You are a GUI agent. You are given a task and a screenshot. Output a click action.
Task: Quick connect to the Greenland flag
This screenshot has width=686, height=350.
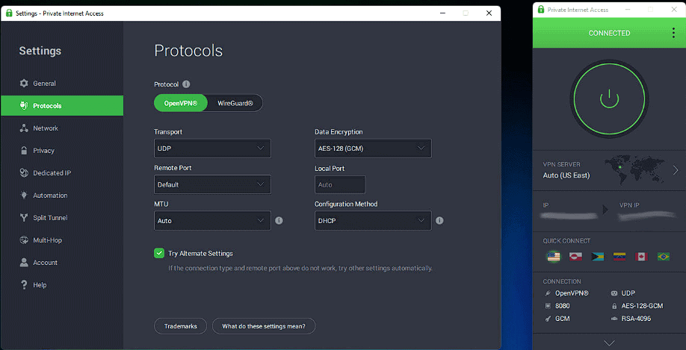[575, 257]
